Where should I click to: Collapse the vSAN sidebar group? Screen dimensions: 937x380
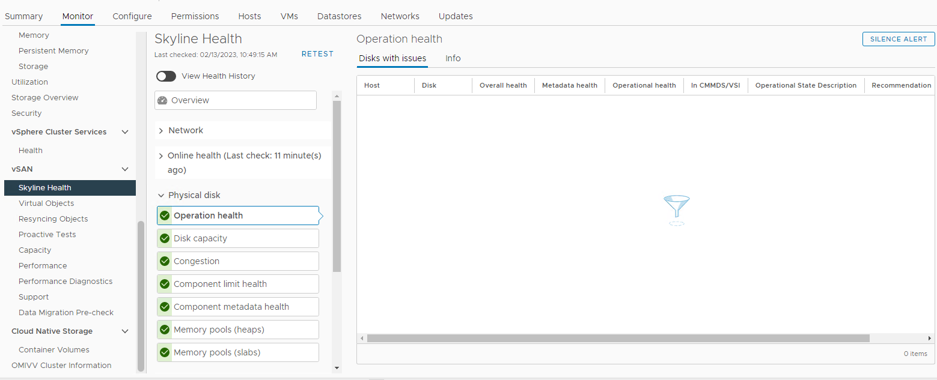125,169
